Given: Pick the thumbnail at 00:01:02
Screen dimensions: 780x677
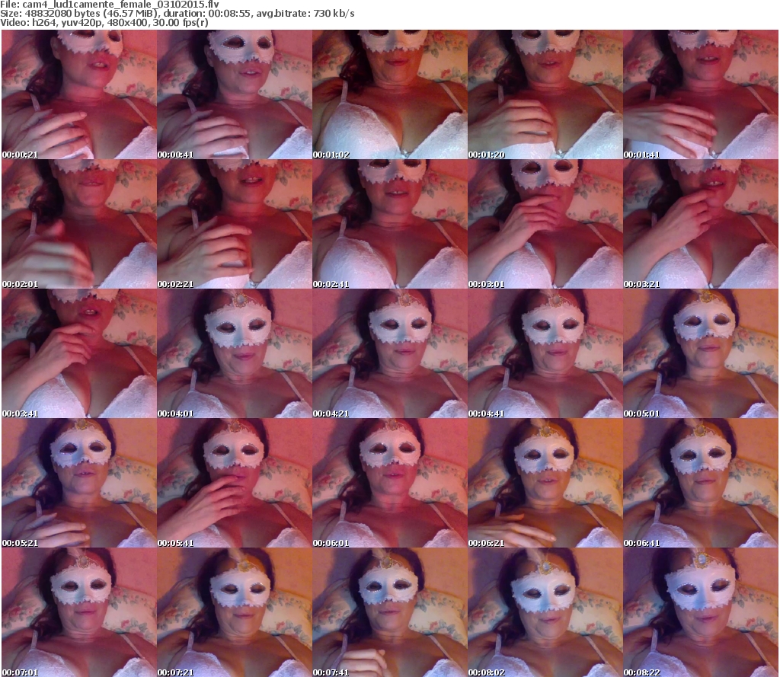Looking at the screenshot, I should pos(389,94).
